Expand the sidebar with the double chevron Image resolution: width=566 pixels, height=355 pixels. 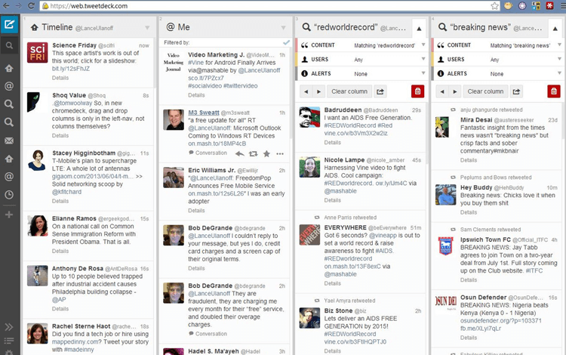(x=9, y=327)
